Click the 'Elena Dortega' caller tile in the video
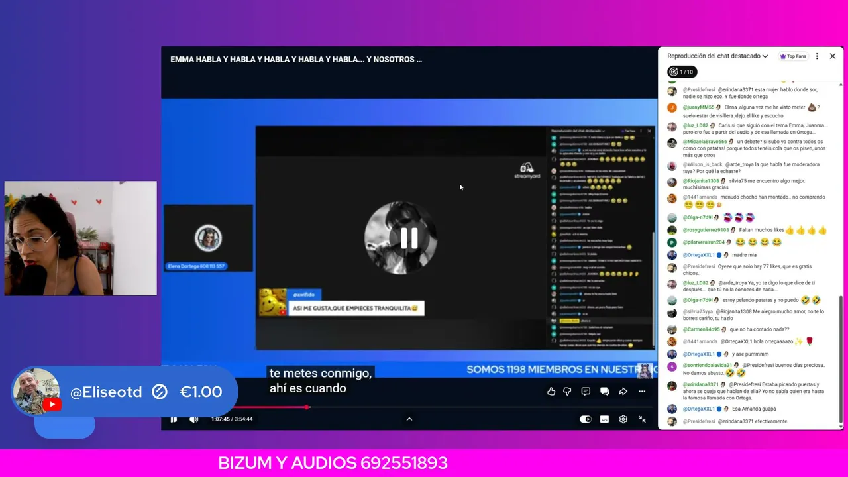The image size is (848, 477). pyautogui.click(x=208, y=238)
